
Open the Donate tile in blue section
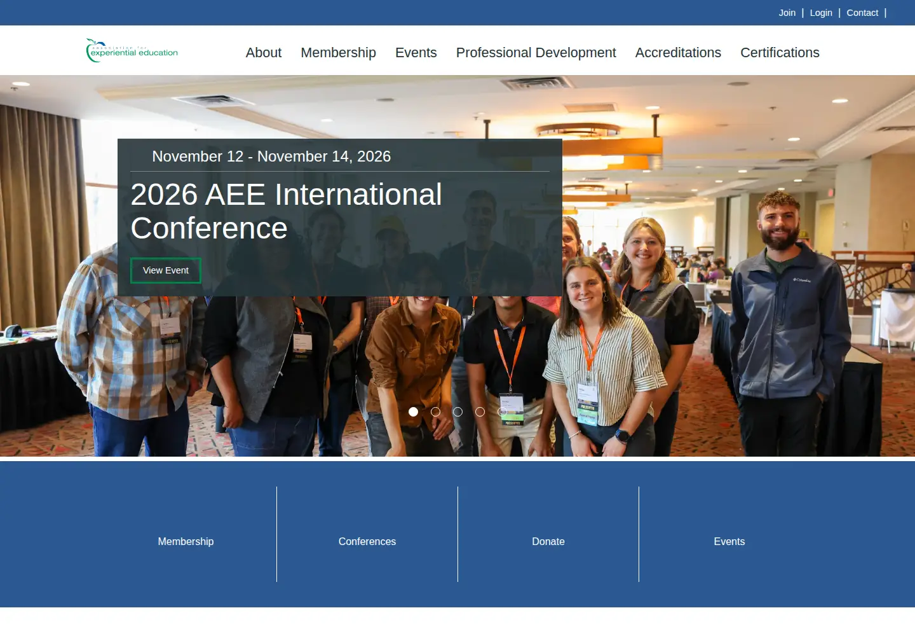click(x=548, y=541)
